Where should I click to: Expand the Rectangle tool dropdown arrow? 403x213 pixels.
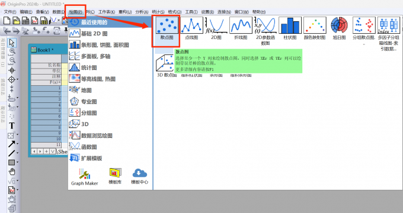pyautogui.click(x=17, y=162)
